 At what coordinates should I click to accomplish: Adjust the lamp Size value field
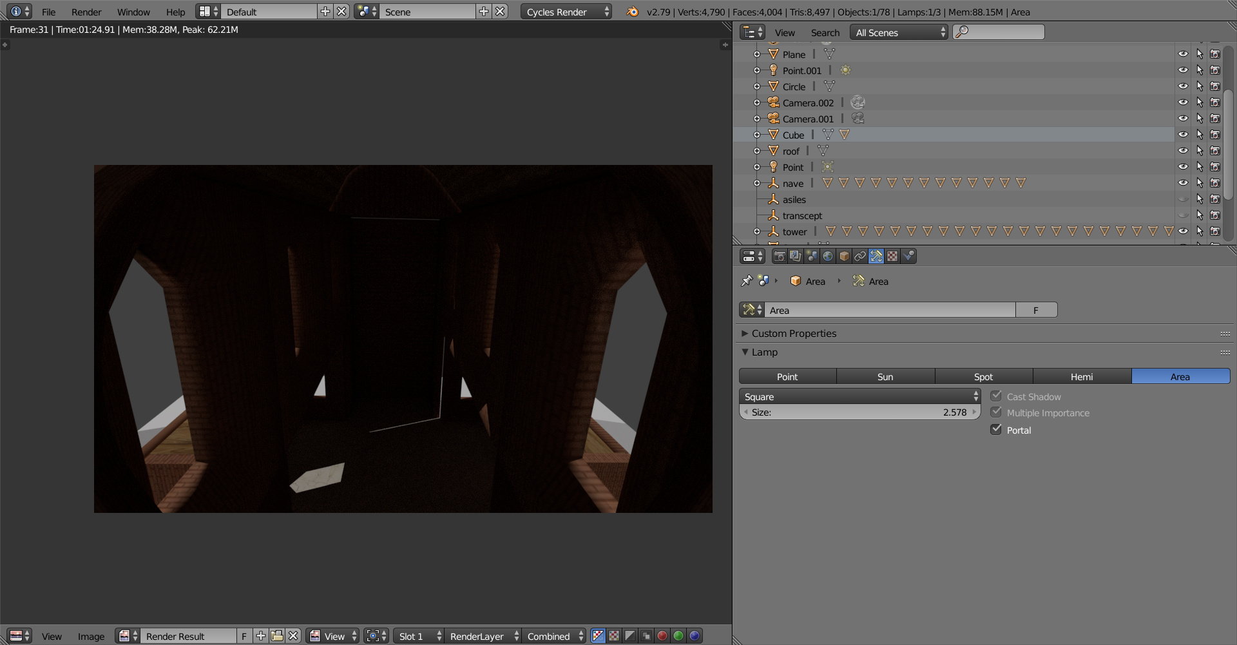pos(860,412)
